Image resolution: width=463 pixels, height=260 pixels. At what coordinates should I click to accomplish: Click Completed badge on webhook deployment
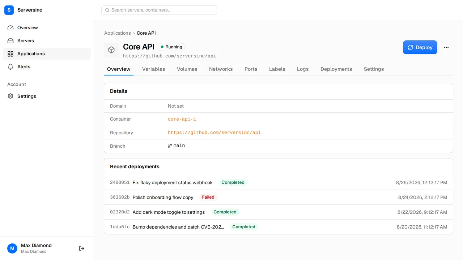(233, 182)
